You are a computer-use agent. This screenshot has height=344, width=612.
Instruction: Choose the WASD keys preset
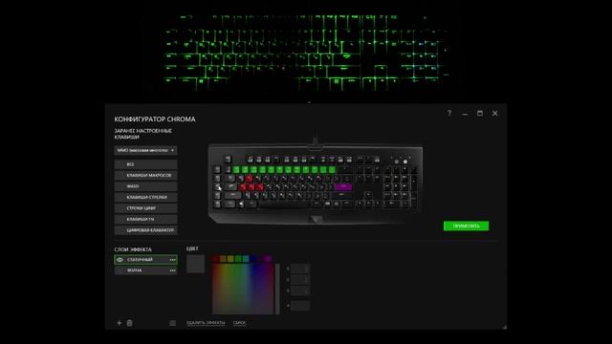point(145,186)
